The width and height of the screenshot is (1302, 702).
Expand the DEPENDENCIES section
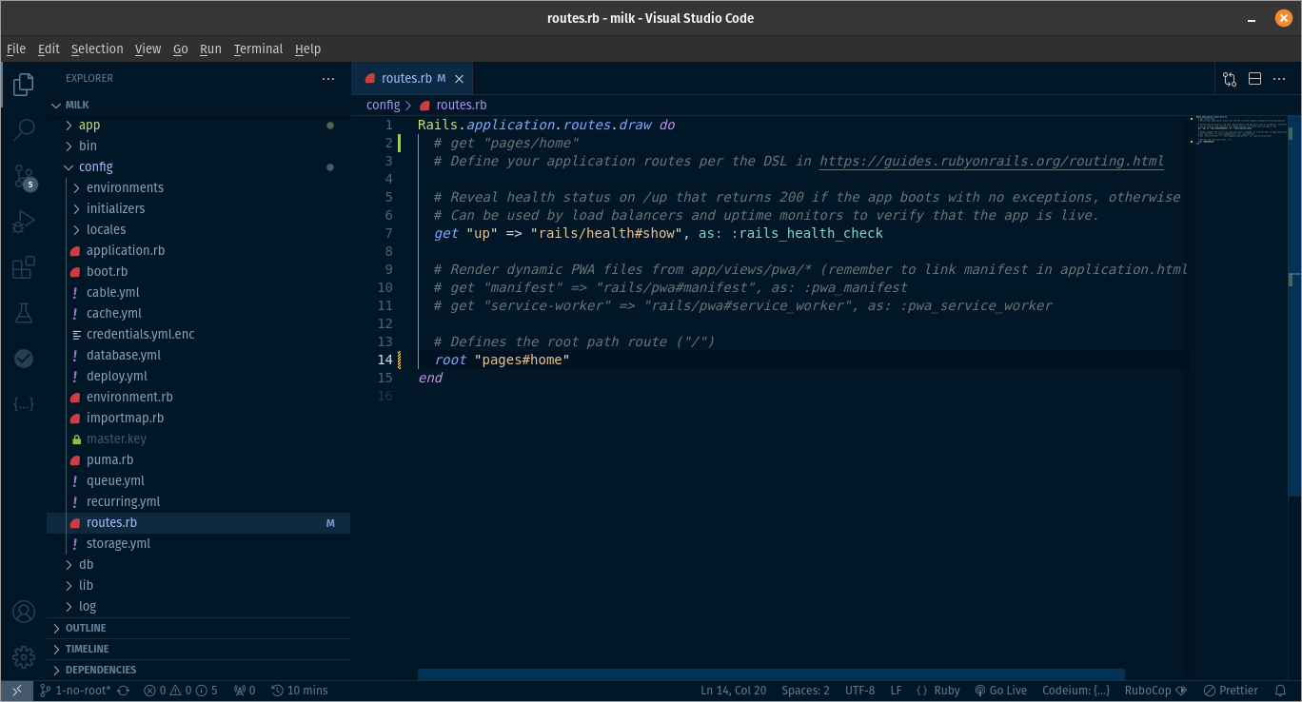(198, 670)
